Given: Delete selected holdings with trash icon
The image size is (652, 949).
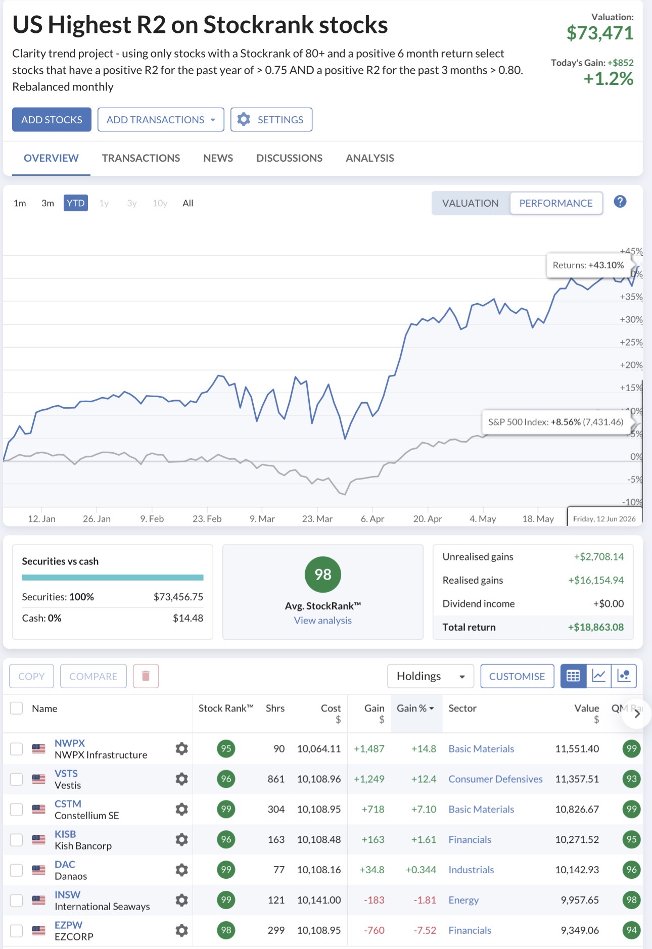Looking at the screenshot, I should tap(146, 676).
